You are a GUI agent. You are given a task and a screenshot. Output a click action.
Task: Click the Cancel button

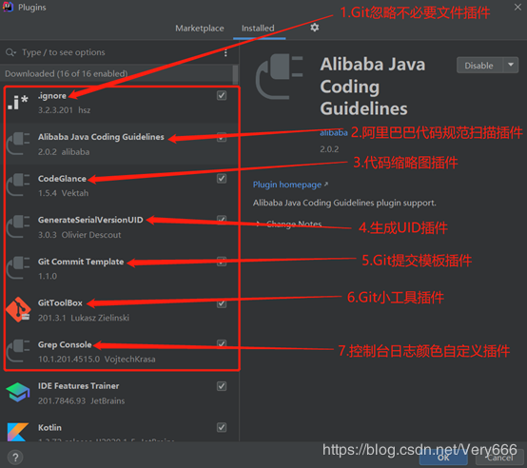point(500,458)
